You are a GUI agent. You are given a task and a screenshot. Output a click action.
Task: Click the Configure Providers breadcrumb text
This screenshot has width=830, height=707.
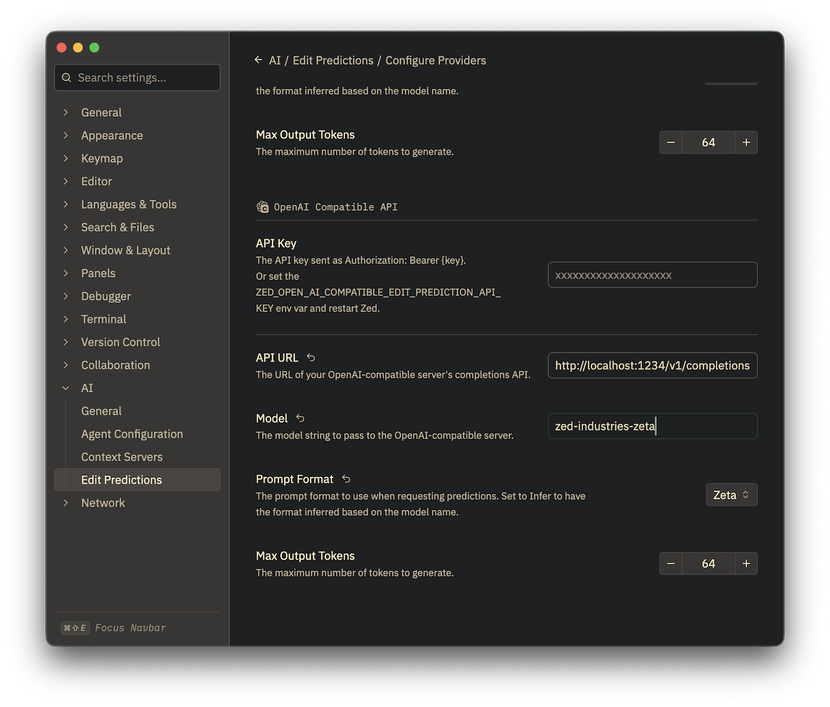[x=436, y=60]
